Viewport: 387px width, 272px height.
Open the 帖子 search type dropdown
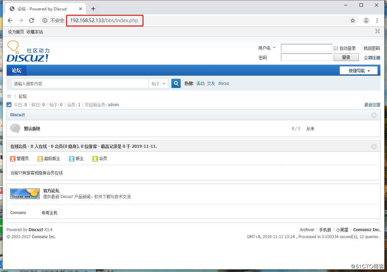[x=158, y=84]
